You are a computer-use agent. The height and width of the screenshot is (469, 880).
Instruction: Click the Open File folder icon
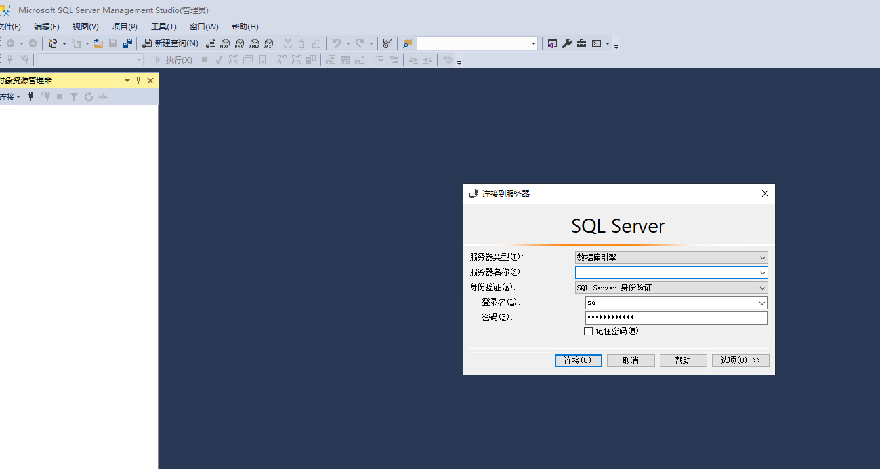98,43
